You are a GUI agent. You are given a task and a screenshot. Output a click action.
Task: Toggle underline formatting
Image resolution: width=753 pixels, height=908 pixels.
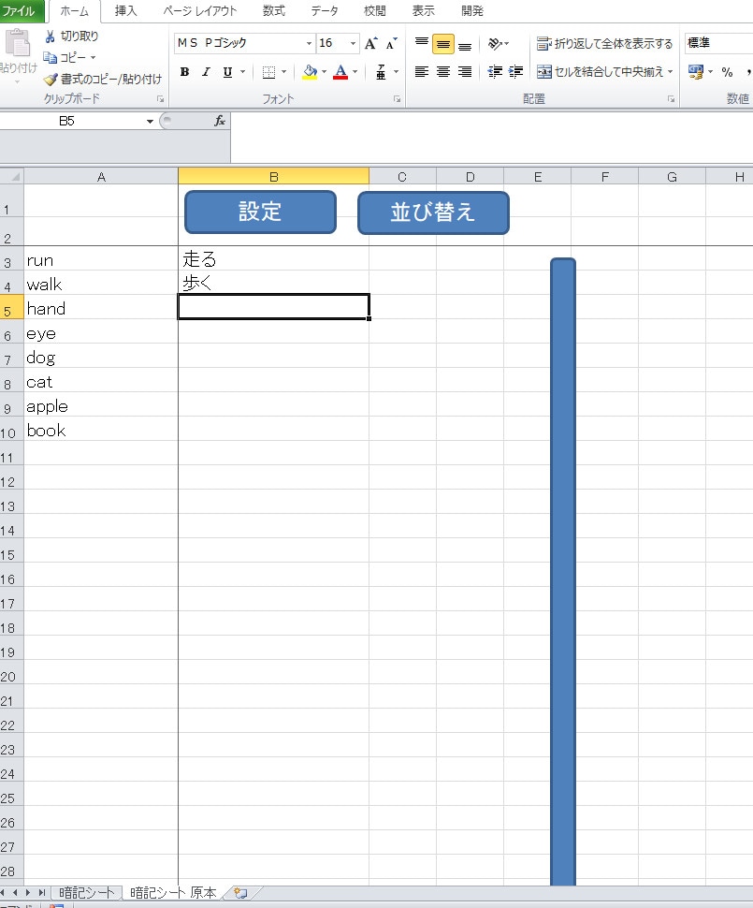[227, 72]
